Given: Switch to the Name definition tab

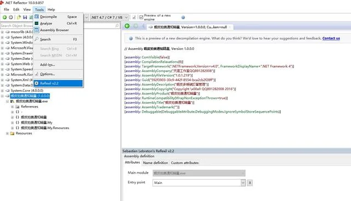Looking at the screenshot, I should 155,163.
